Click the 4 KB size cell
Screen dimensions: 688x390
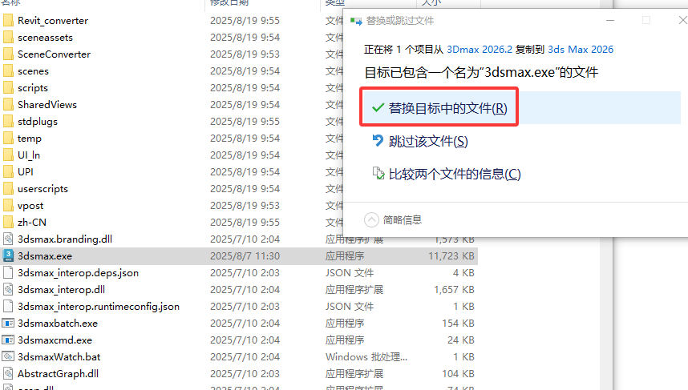click(463, 272)
